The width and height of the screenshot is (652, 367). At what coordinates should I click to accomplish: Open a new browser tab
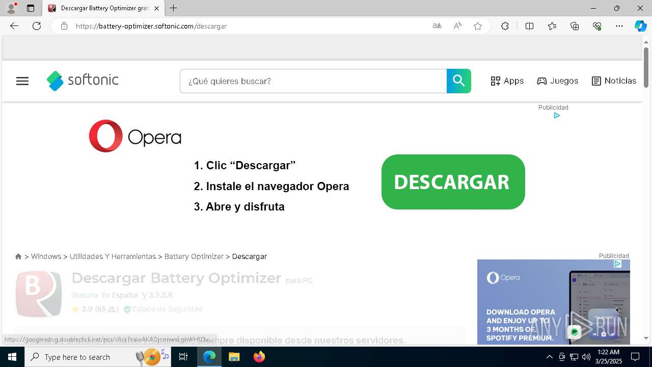click(173, 8)
